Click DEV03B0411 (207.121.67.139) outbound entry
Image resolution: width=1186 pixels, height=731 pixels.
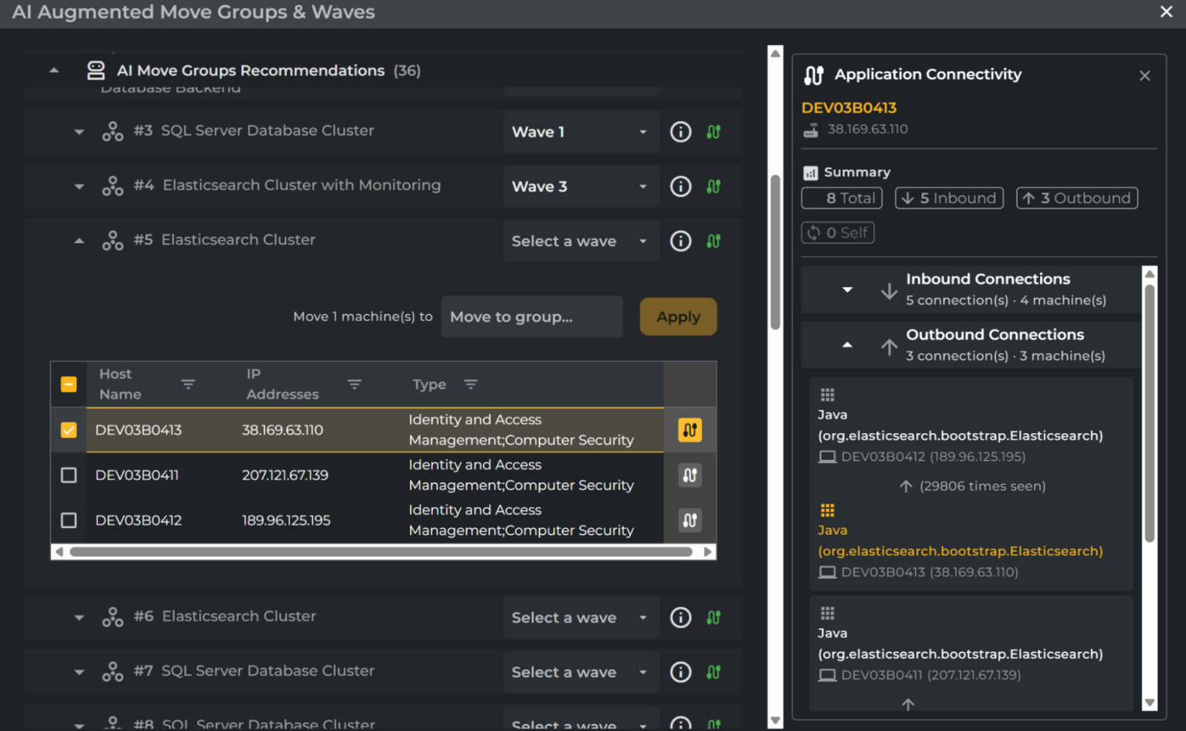click(931, 675)
